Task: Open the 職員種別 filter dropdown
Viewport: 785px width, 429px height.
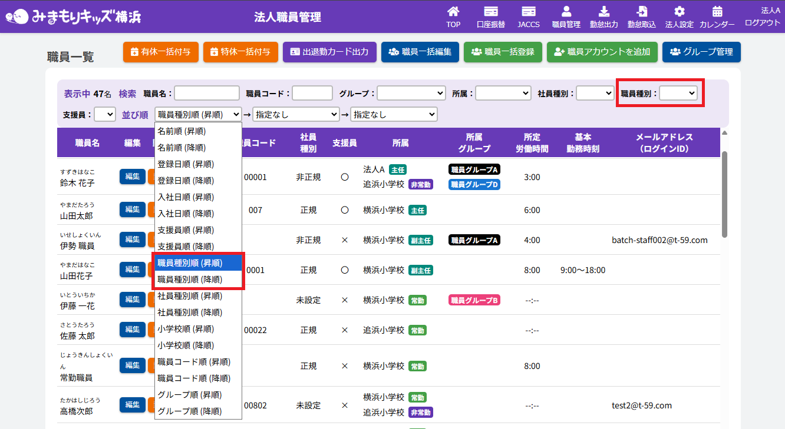Action: [x=678, y=93]
